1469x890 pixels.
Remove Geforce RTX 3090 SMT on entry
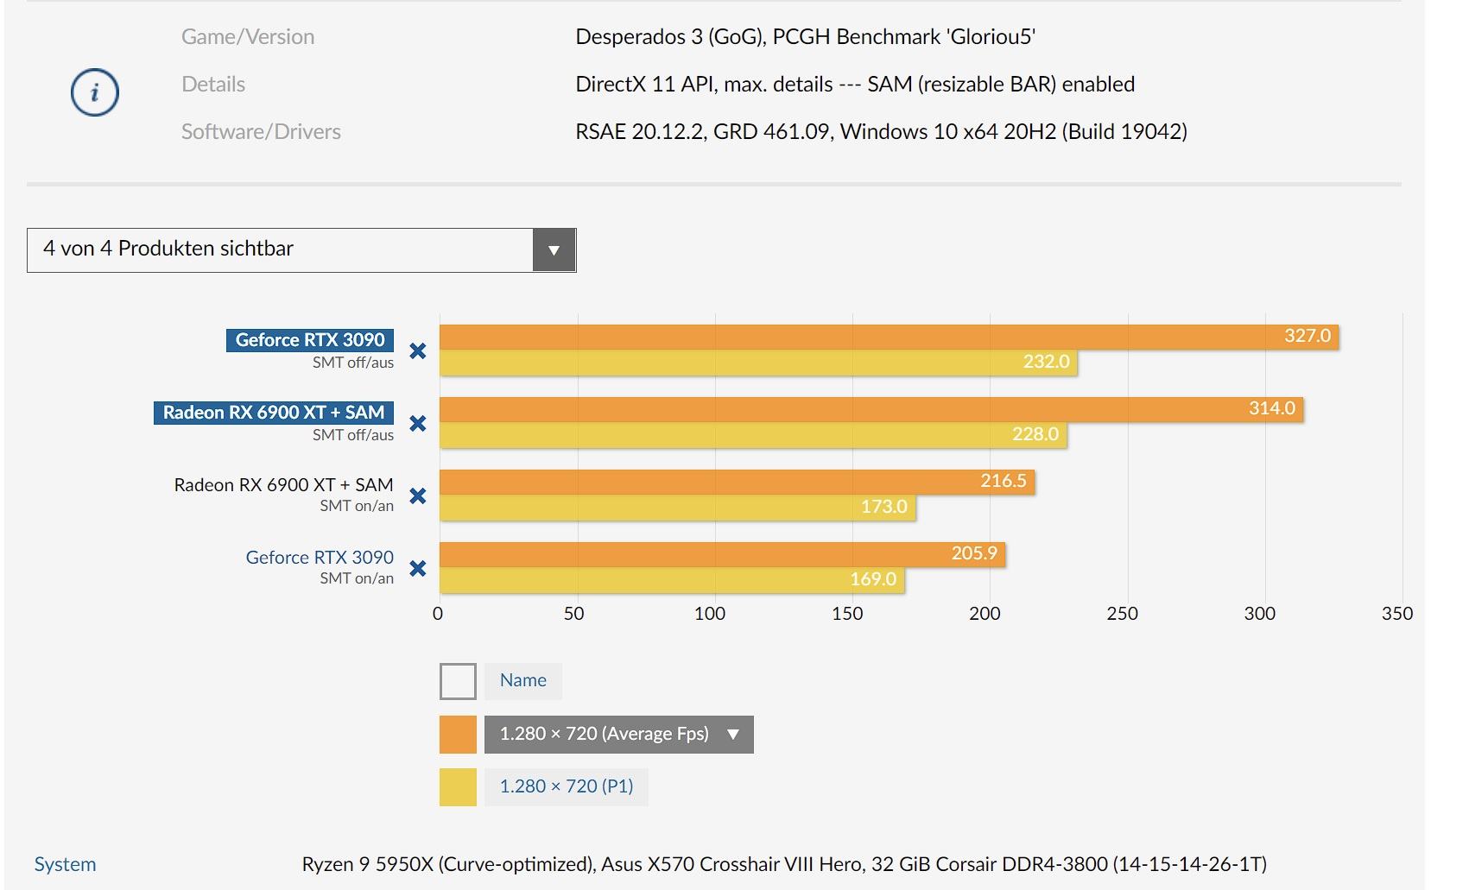(x=418, y=569)
